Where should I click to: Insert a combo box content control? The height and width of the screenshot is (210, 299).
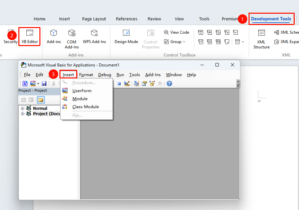pyautogui.click(x=200, y=41)
